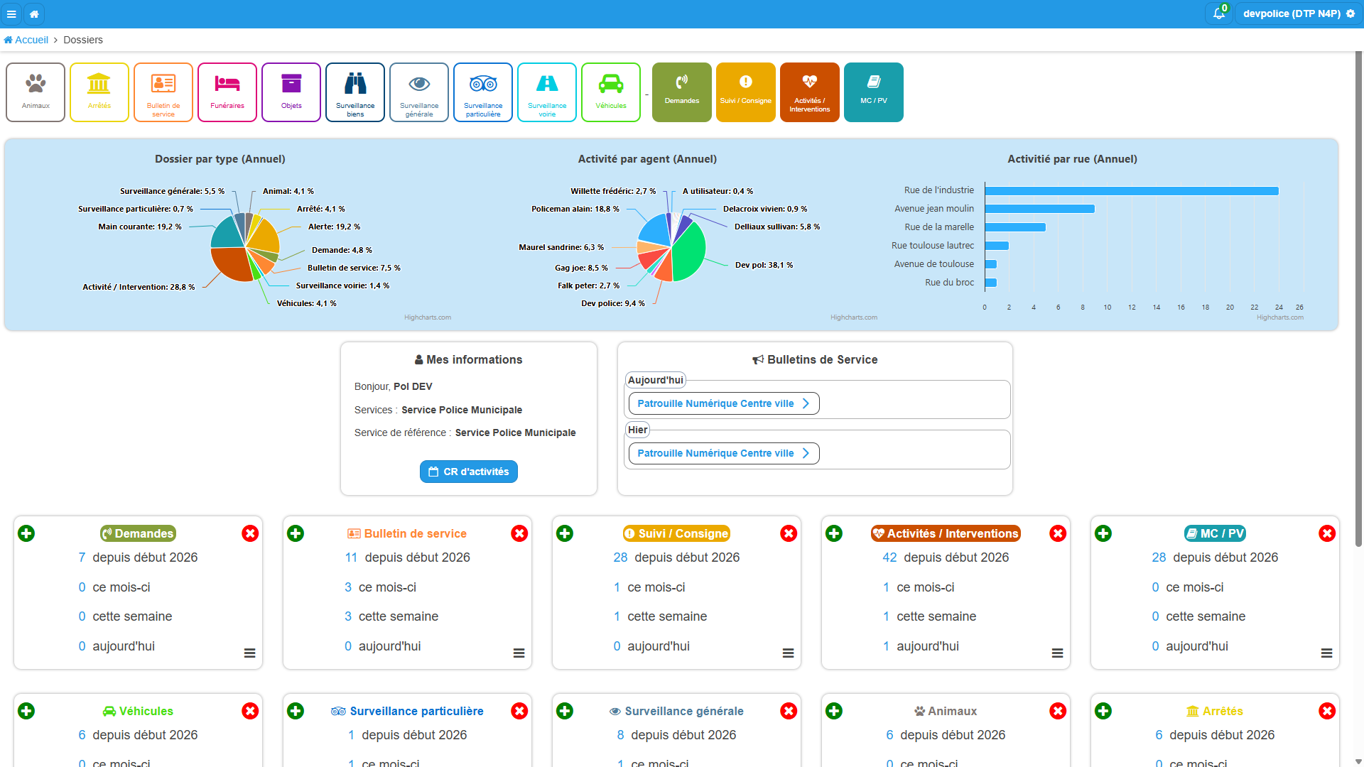The width and height of the screenshot is (1364, 767).
Task: Click the Demandes card title badge
Action: point(138,533)
